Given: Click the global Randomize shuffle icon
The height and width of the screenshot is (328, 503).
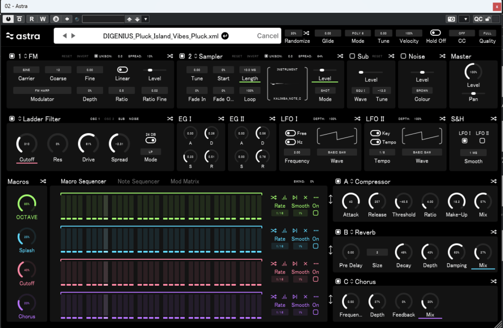Looking at the screenshot, I should [307, 33].
